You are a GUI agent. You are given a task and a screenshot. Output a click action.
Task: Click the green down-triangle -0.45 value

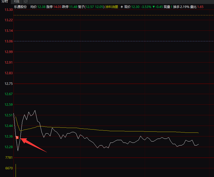click(x=158, y=7)
